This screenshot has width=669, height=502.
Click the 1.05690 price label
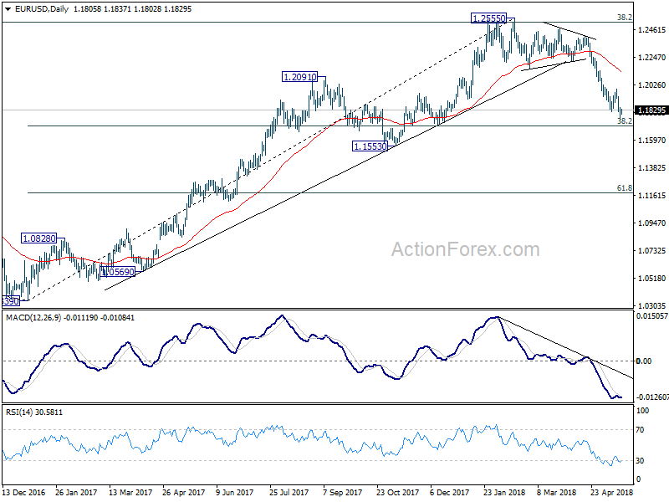tap(118, 271)
